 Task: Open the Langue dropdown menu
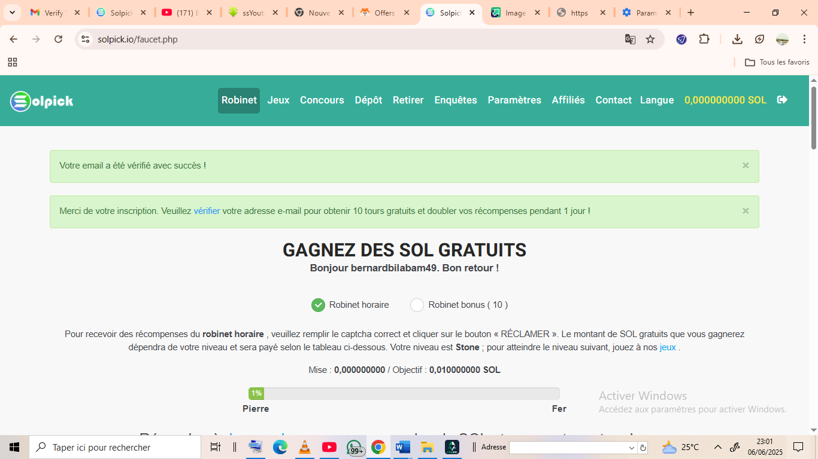coord(657,100)
